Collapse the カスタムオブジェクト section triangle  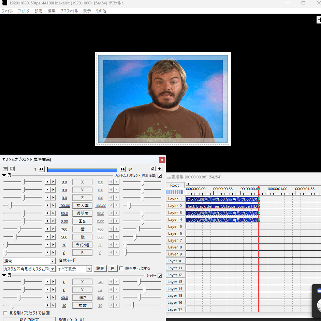(x=4, y=175)
